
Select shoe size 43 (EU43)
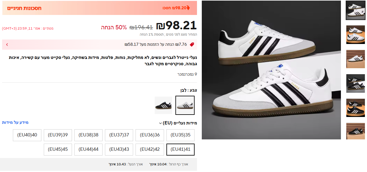[x=119, y=150]
